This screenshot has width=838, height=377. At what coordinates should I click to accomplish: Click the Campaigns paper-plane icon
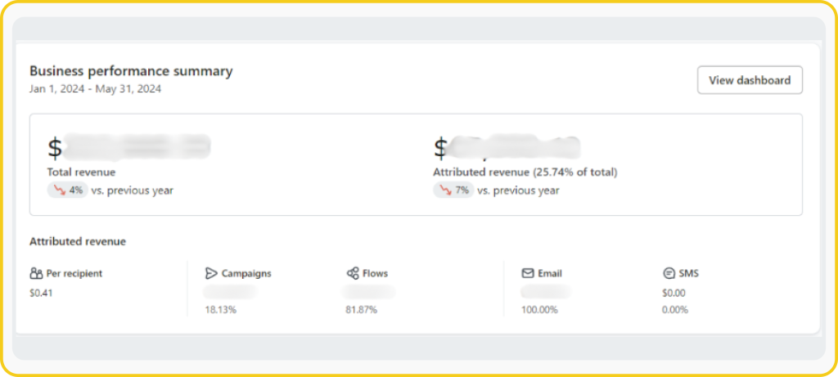(211, 273)
